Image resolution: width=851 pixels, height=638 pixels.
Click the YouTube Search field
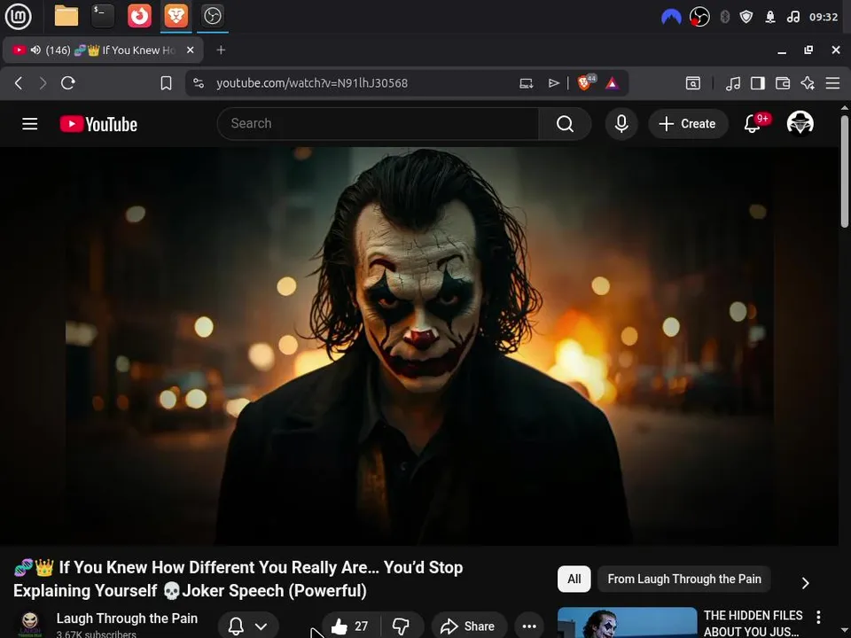click(378, 124)
